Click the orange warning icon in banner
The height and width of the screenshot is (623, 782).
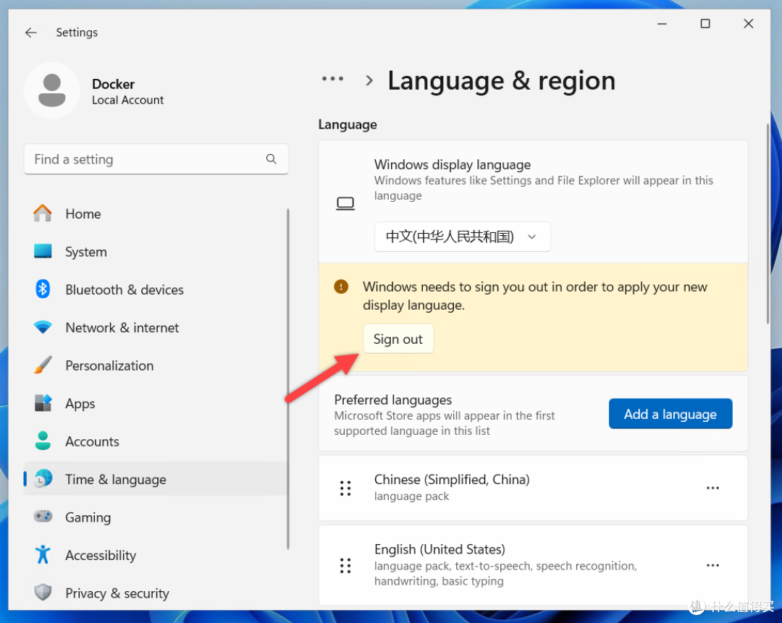[x=341, y=287]
